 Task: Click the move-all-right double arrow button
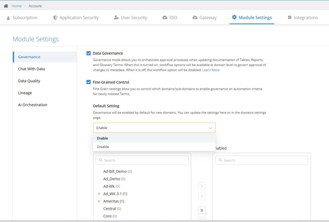tap(202, 210)
